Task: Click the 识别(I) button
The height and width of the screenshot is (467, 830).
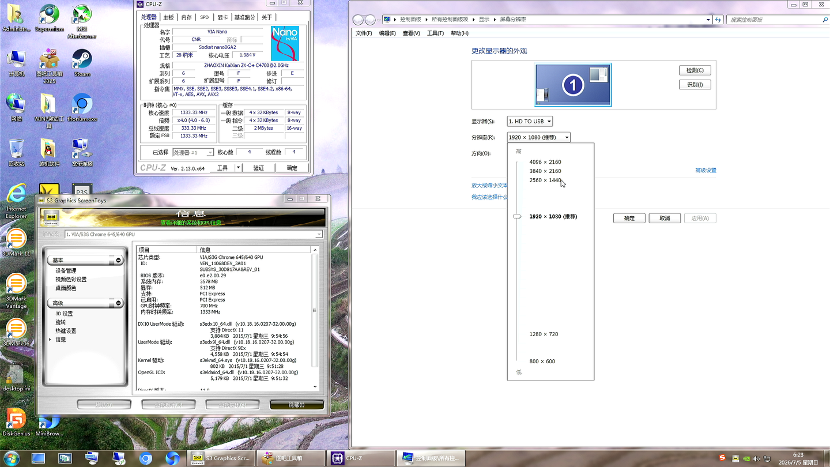Action: point(695,85)
